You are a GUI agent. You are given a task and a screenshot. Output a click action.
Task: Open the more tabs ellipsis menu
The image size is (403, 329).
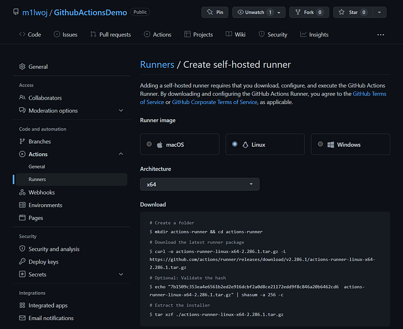point(381,35)
